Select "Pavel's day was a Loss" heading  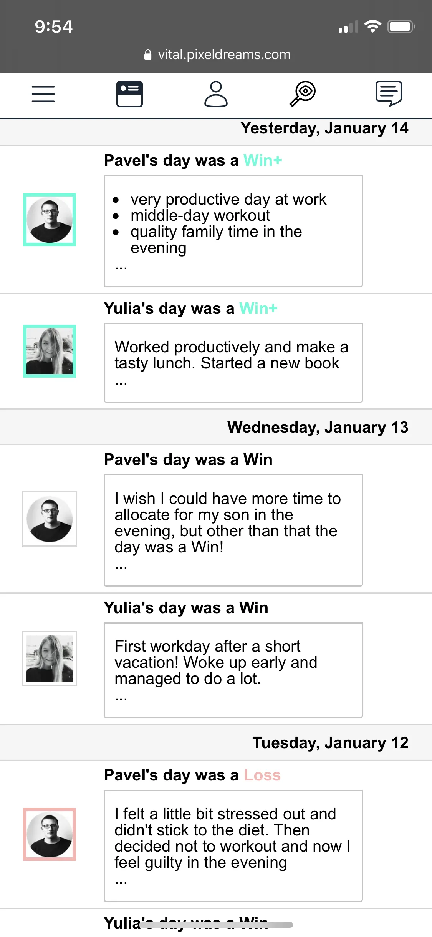192,775
